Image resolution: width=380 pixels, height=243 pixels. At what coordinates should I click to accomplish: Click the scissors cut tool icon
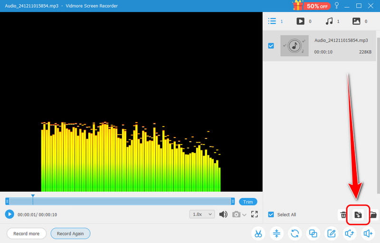coord(258,233)
